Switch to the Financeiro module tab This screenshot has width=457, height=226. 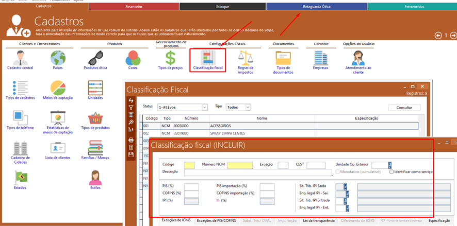click(x=134, y=7)
